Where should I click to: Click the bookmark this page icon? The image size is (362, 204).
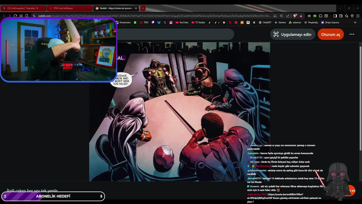(27, 16)
